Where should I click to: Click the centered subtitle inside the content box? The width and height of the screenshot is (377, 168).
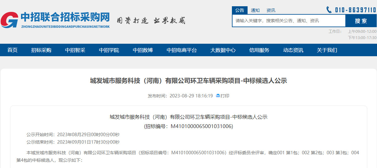pos(189,117)
